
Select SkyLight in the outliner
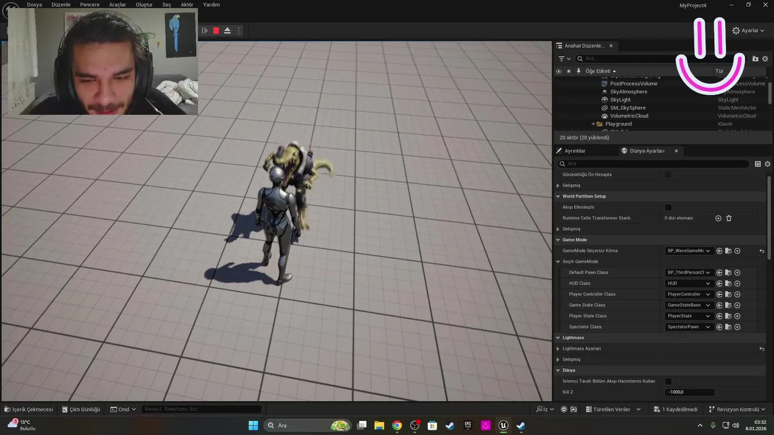coord(620,100)
